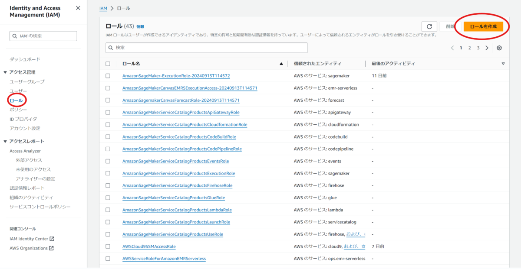Open the table settings gear icon

coord(499,48)
